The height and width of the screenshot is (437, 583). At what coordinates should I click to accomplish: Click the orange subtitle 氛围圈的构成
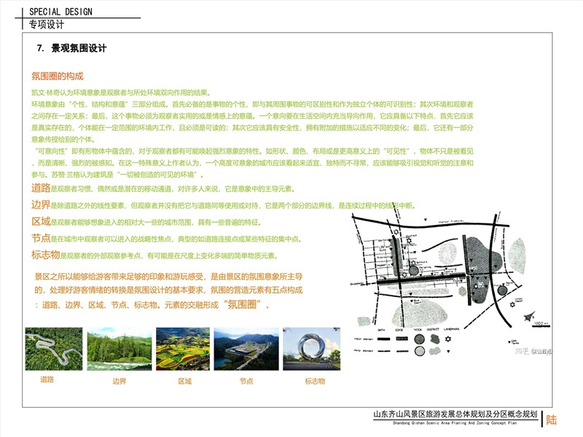pos(58,76)
